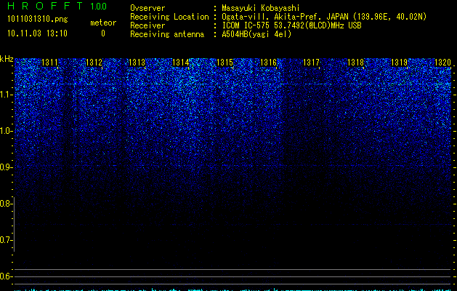Click the 1318 time marker
This screenshot has width=457, height=291.
point(356,63)
